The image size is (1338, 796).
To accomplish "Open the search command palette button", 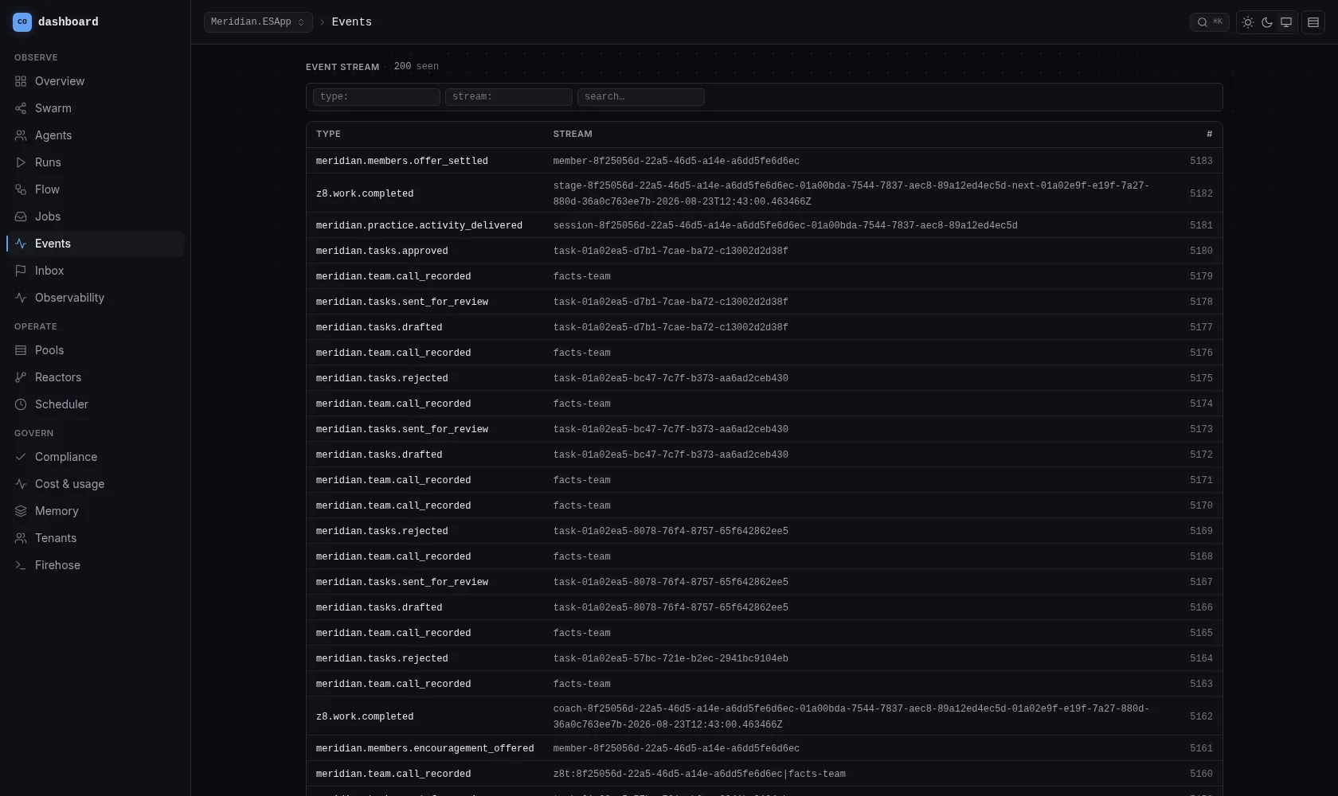I will point(1210,22).
